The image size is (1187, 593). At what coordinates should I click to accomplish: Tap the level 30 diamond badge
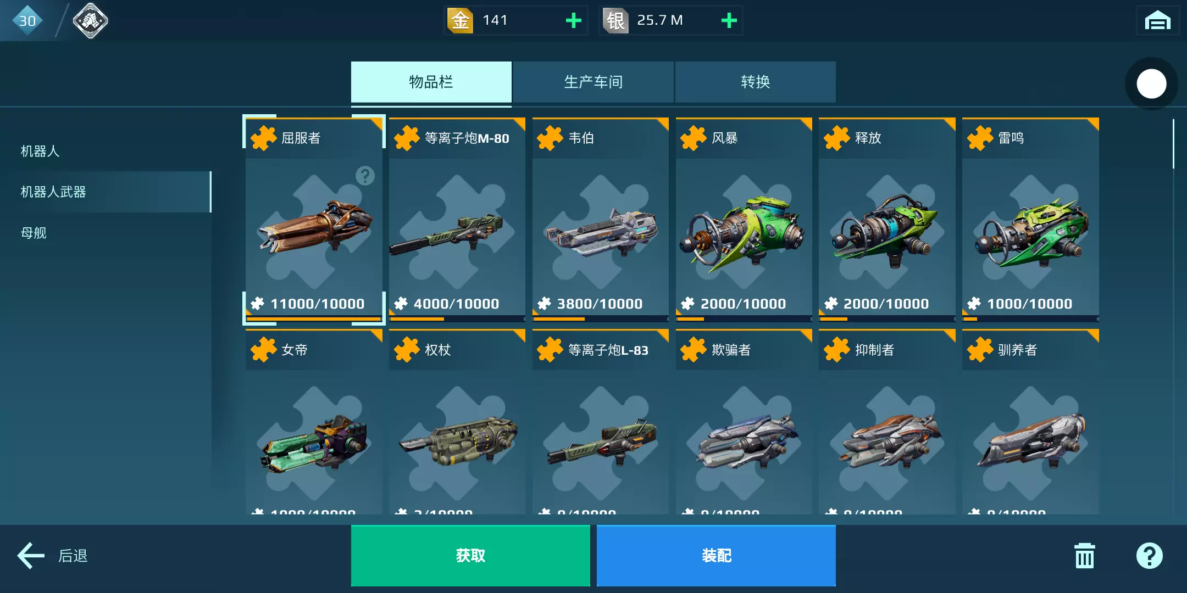27,21
